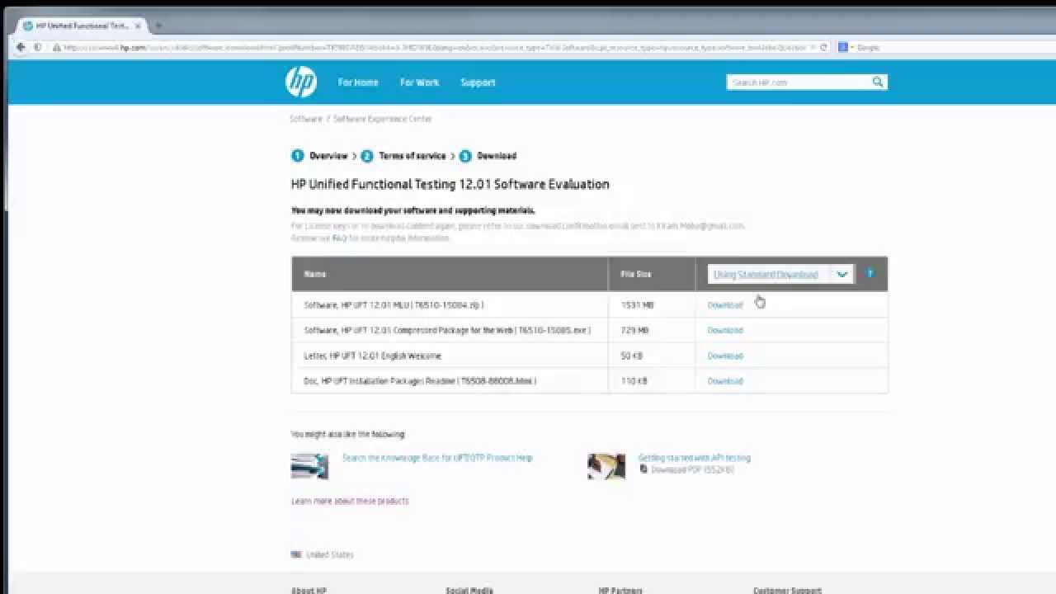Open the Support menu

pyautogui.click(x=478, y=82)
